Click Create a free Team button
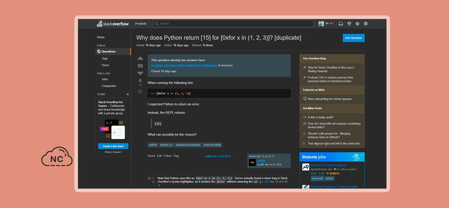The height and width of the screenshot is (208, 449). [x=113, y=146]
